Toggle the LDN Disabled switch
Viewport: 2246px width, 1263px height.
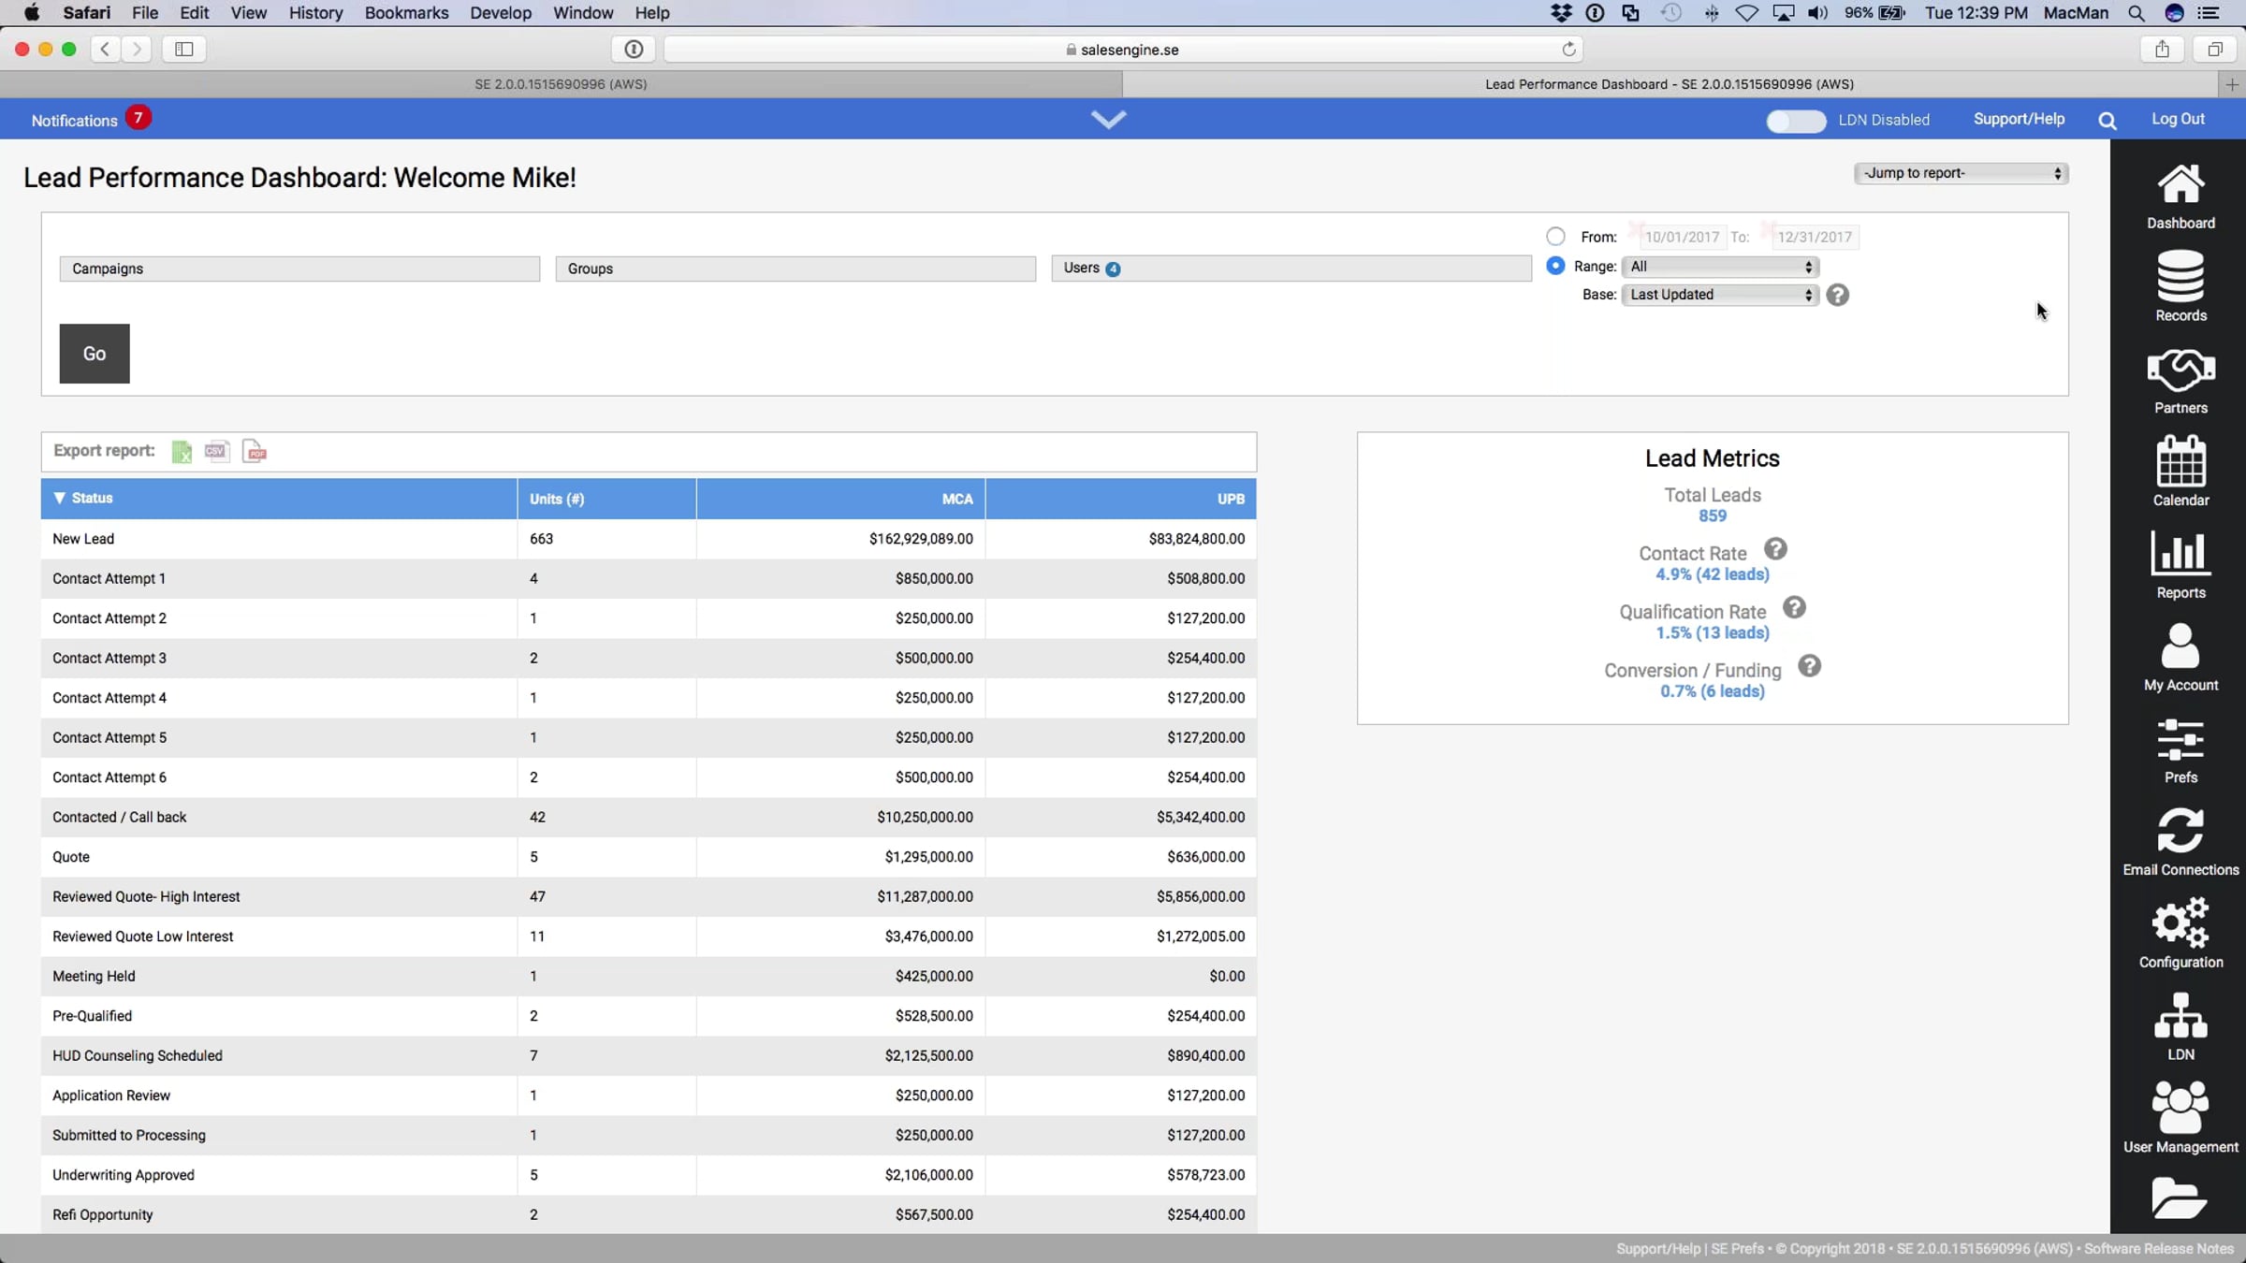coord(1795,121)
